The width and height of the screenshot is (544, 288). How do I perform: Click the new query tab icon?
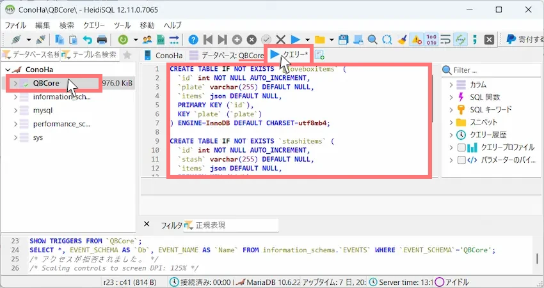tap(319, 55)
